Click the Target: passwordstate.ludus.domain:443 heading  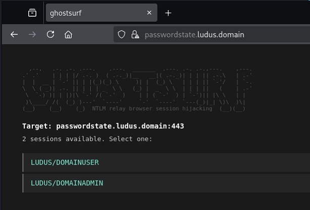point(103,126)
